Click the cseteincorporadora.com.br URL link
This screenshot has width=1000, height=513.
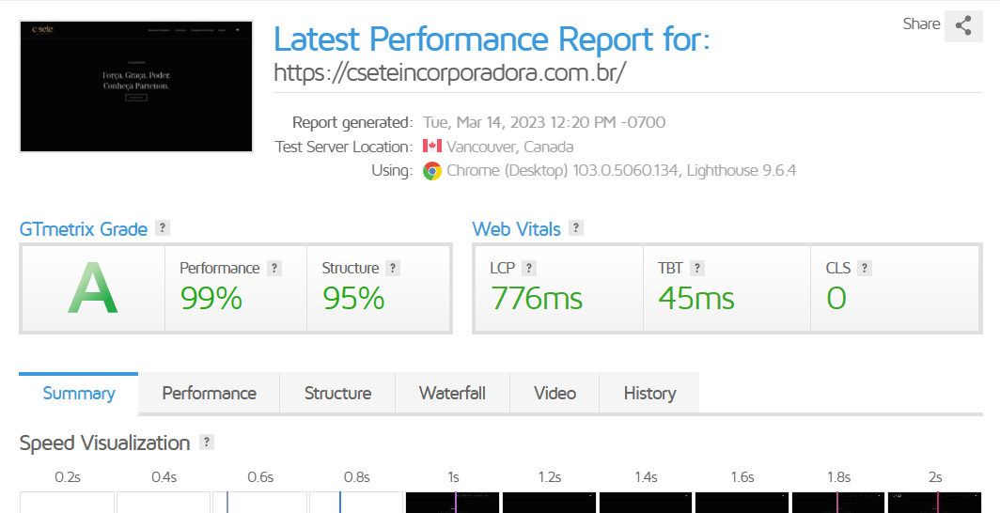coord(449,73)
